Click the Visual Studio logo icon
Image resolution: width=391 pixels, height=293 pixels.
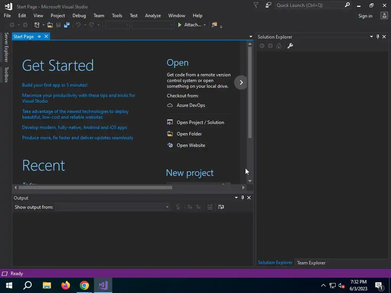click(x=8, y=6)
